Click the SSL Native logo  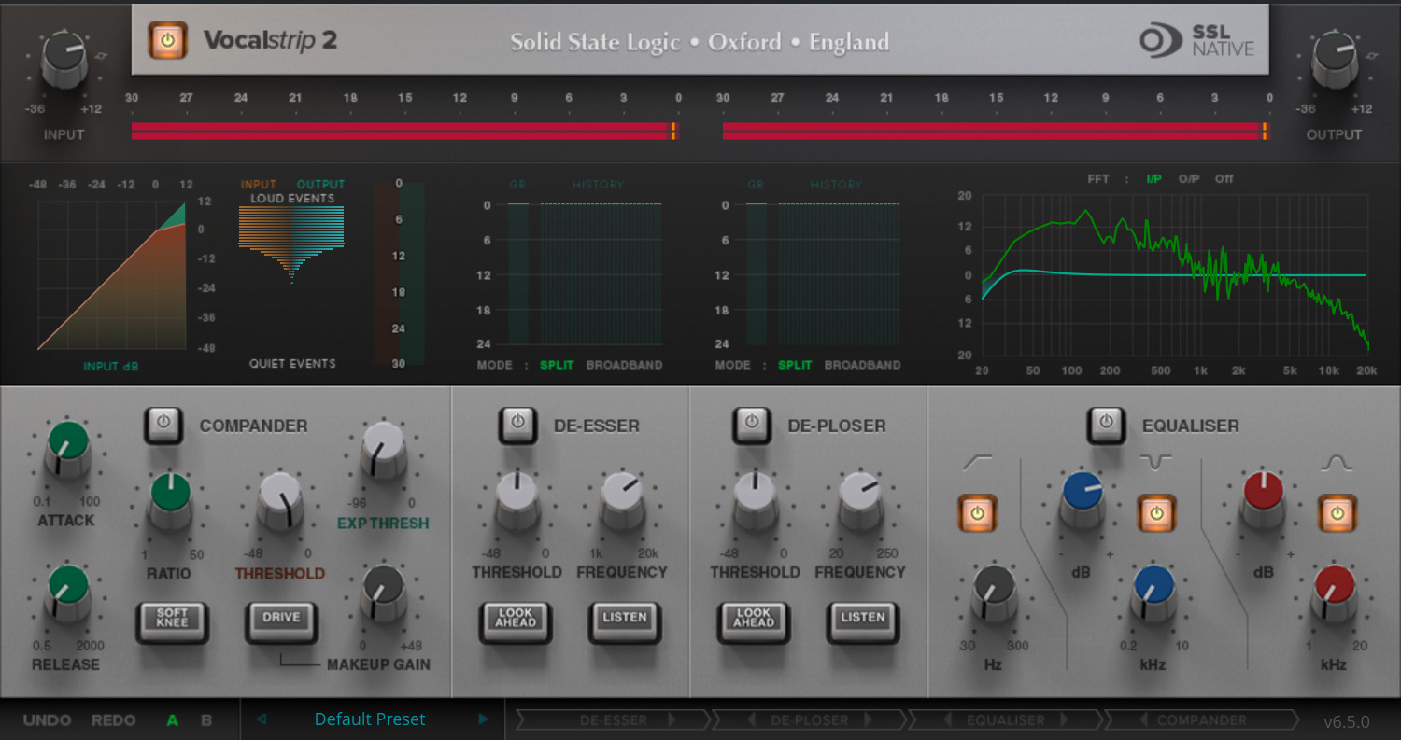pos(1197,41)
